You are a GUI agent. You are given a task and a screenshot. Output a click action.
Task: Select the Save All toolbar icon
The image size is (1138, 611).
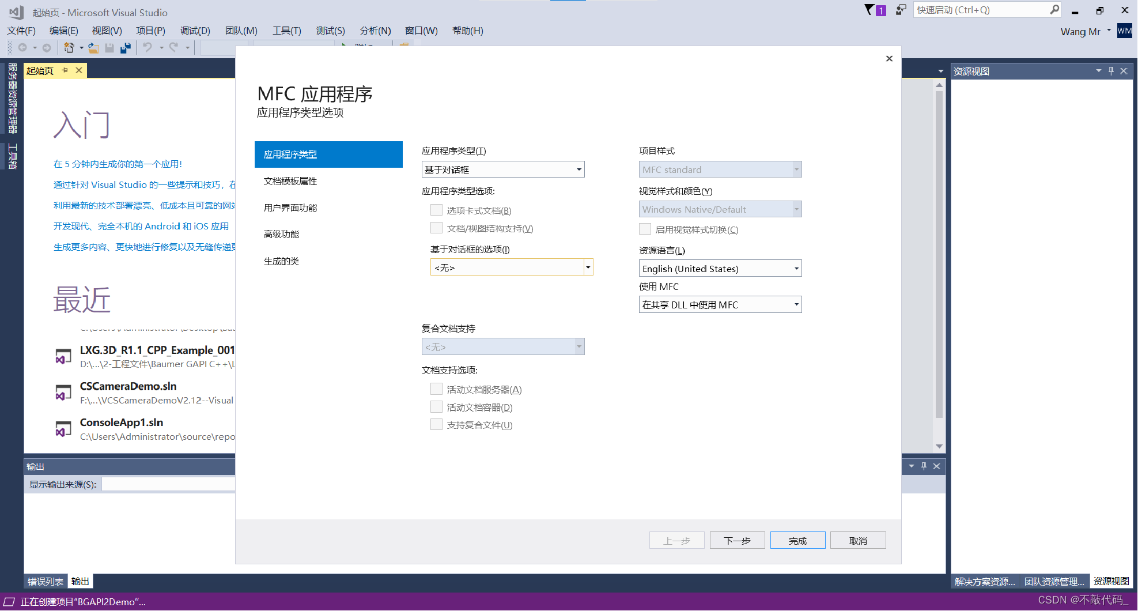pyautogui.click(x=126, y=48)
